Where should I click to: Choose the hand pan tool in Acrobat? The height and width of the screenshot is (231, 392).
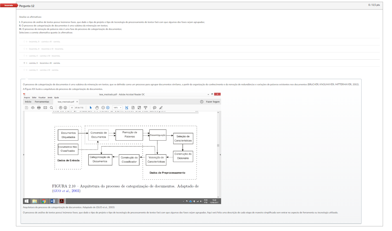tap(97, 108)
